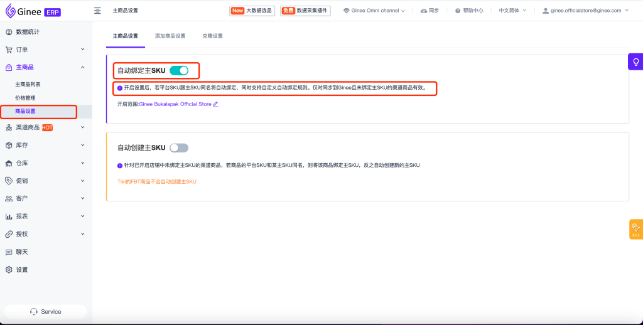The height and width of the screenshot is (325, 643).
Task: Collapse the sidebar using the hamburger icon
Action: click(x=97, y=11)
